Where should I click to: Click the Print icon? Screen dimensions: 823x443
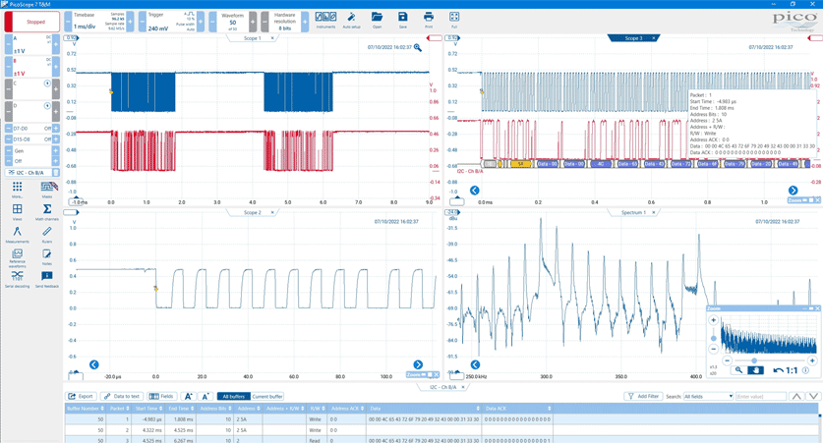click(428, 20)
